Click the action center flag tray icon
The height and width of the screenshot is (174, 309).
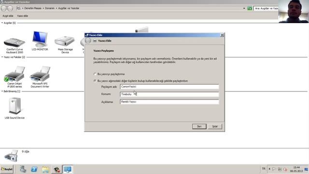click(274, 169)
